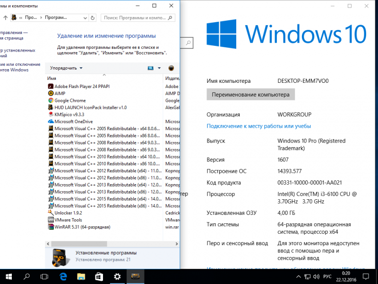378x284 pixels.
Task: Click the AIMP program icon in list
Action: [51, 93]
